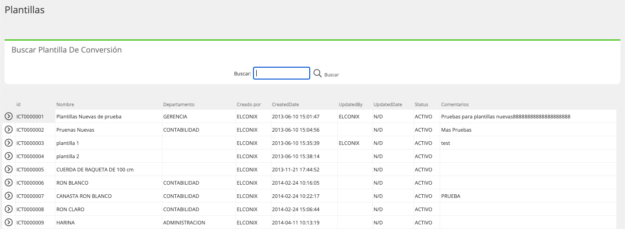Sort by the Status column header
The image size is (625, 229).
[421, 105]
